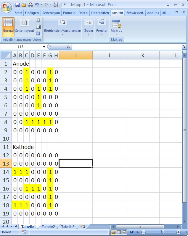Open the Excel help question mark
The width and height of the screenshot is (188, 236).
point(164,12)
